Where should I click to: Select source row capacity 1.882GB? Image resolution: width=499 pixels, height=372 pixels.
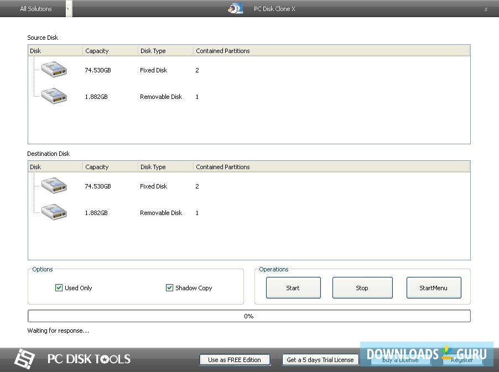[x=96, y=97]
